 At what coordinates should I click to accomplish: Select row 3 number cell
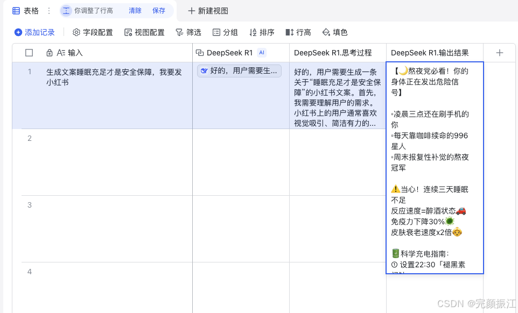point(30,205)
